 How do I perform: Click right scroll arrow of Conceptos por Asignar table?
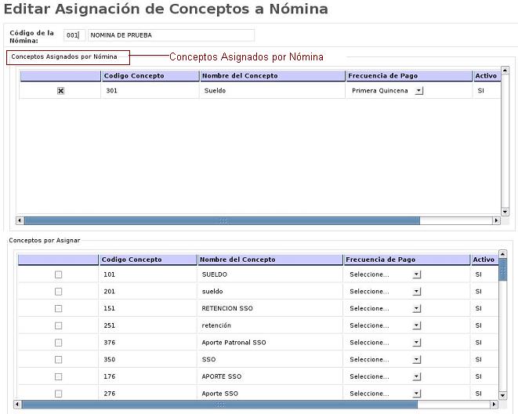click(x=494, y=405)
